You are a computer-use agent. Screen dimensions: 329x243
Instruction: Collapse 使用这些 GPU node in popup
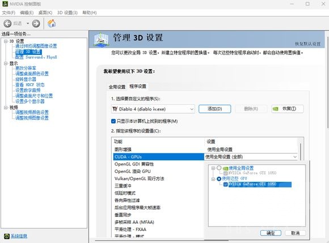click(213, 179)
